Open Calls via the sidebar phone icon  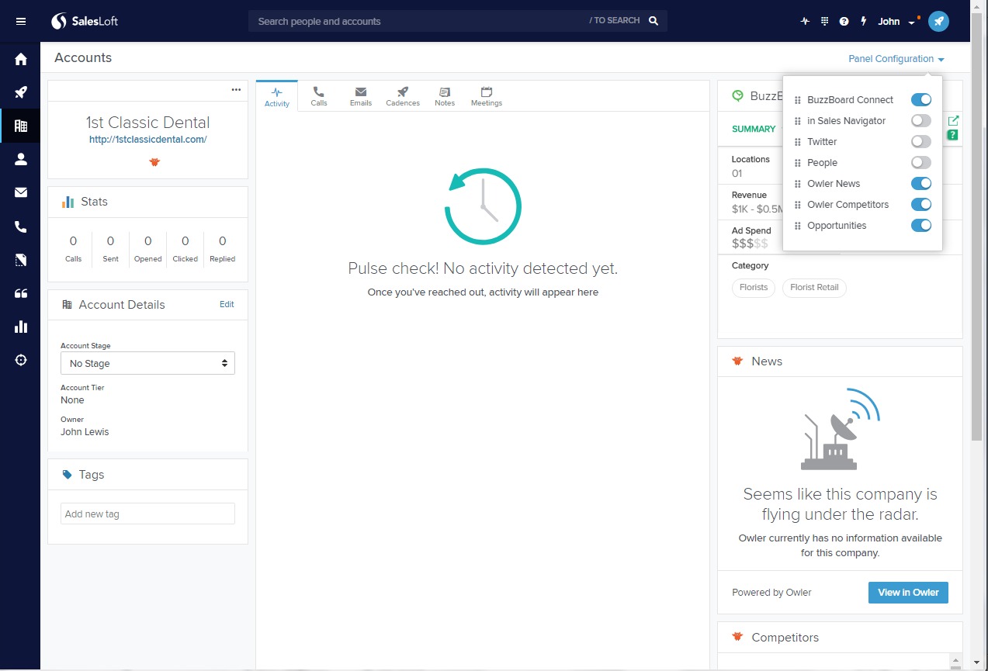[21, 227]
